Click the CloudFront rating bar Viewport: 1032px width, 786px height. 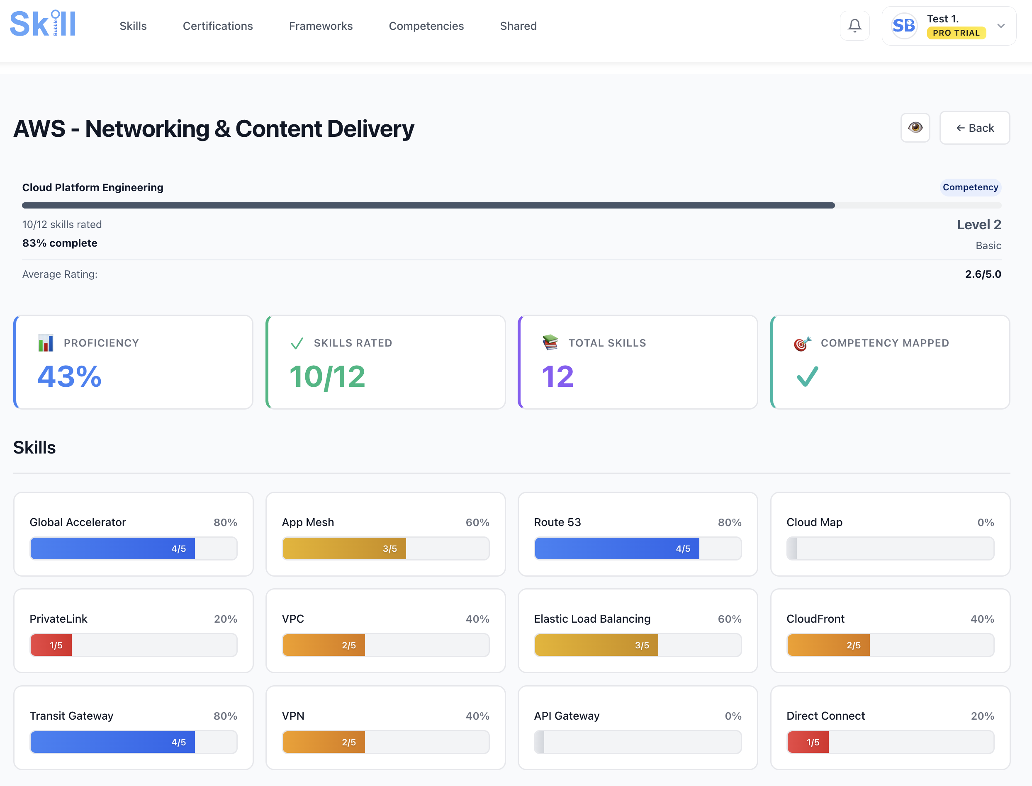pos(890,645)
